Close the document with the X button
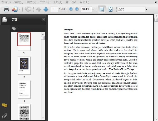Viewport: 158px width, 121px height. tap(156, 2)
